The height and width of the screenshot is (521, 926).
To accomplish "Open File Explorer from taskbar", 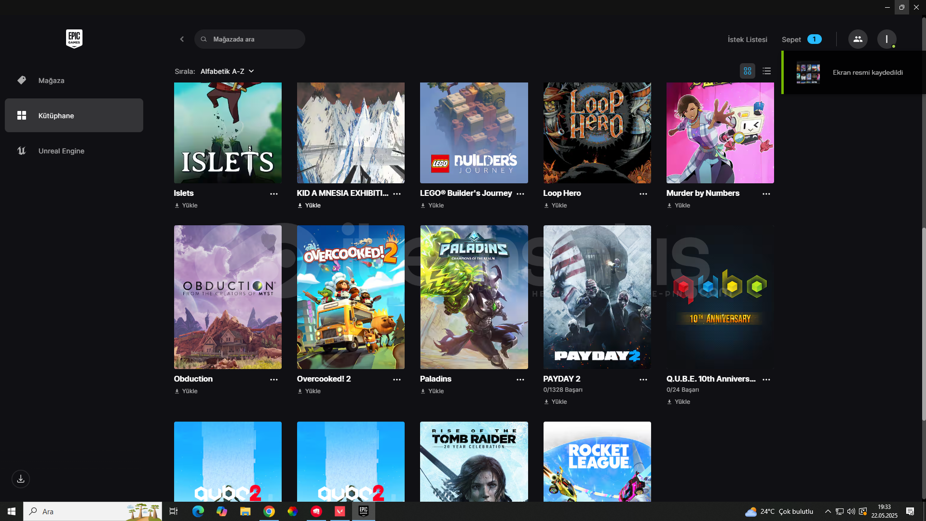I will tap(245, 511).
